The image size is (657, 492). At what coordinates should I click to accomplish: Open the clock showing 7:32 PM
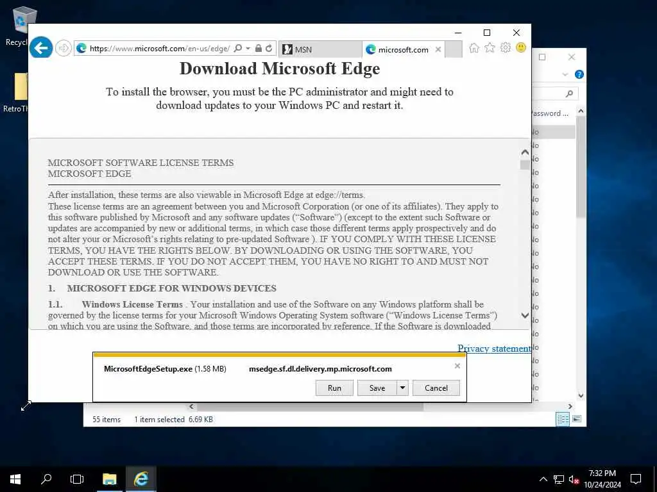[x=602, y=479]
